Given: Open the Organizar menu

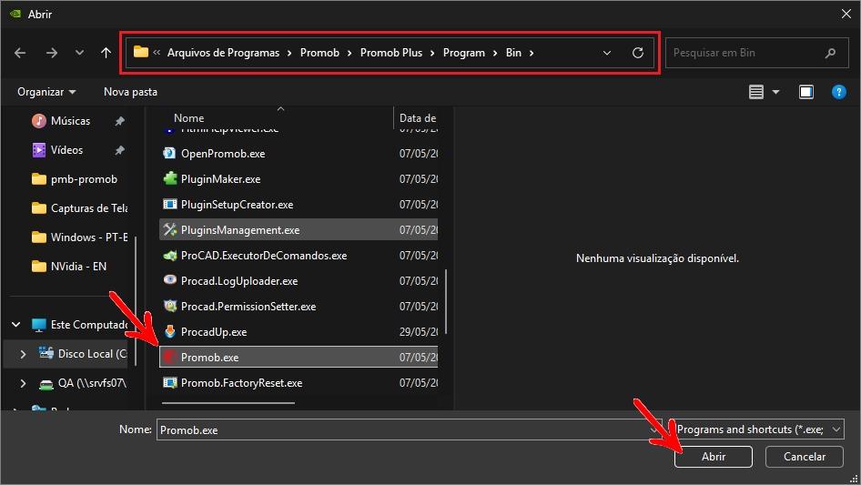Looking at the screenshot, I should (46, 92).
